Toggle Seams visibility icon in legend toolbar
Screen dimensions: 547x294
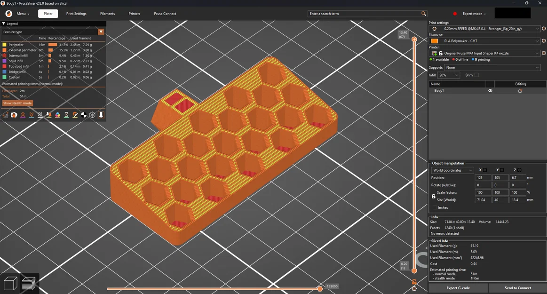pyautogui.click(x=40, y=115)
